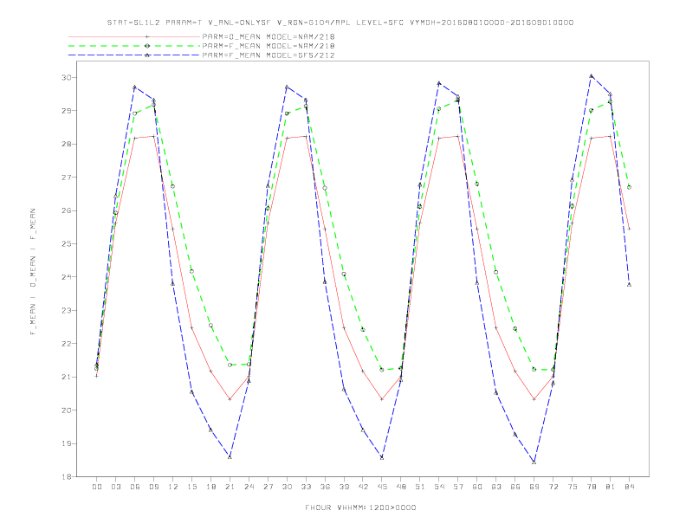Click x-axis forecast hour label 33
Screen dimensions: 686x530
pos(306,487)
